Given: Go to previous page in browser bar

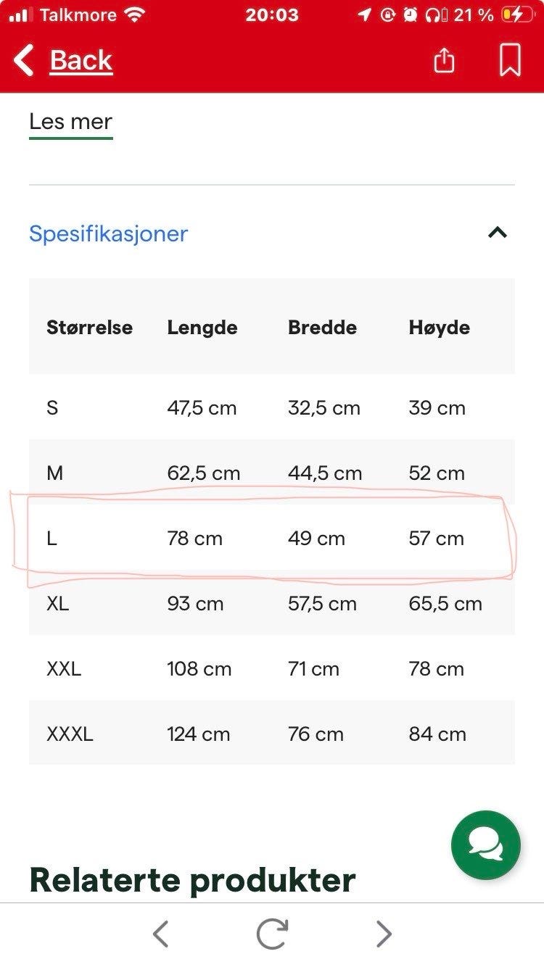Looking at the screenshot, I should click(161, 934).
